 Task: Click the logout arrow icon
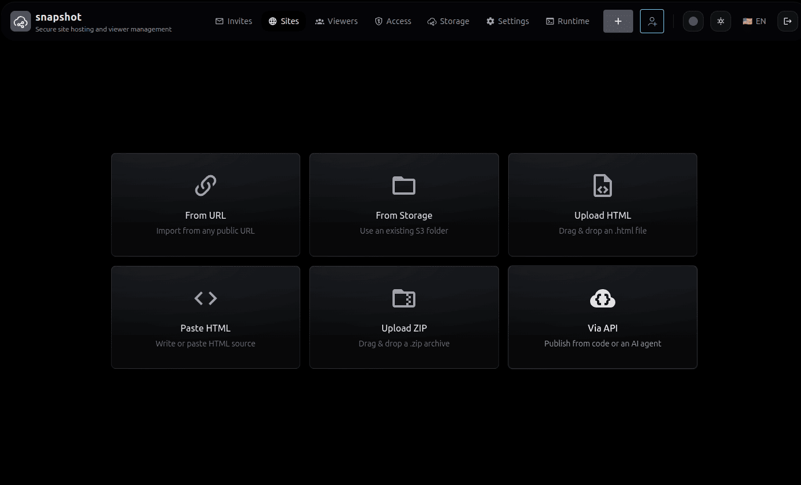pos(788,21)
